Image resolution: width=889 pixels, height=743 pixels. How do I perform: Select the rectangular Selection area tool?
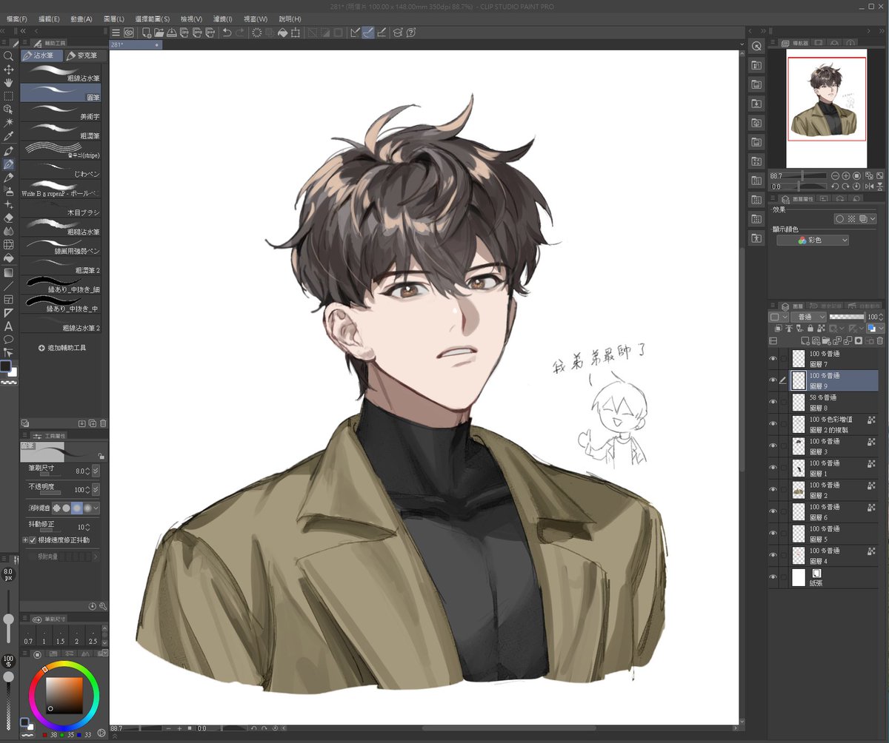(x=10, y=95)
